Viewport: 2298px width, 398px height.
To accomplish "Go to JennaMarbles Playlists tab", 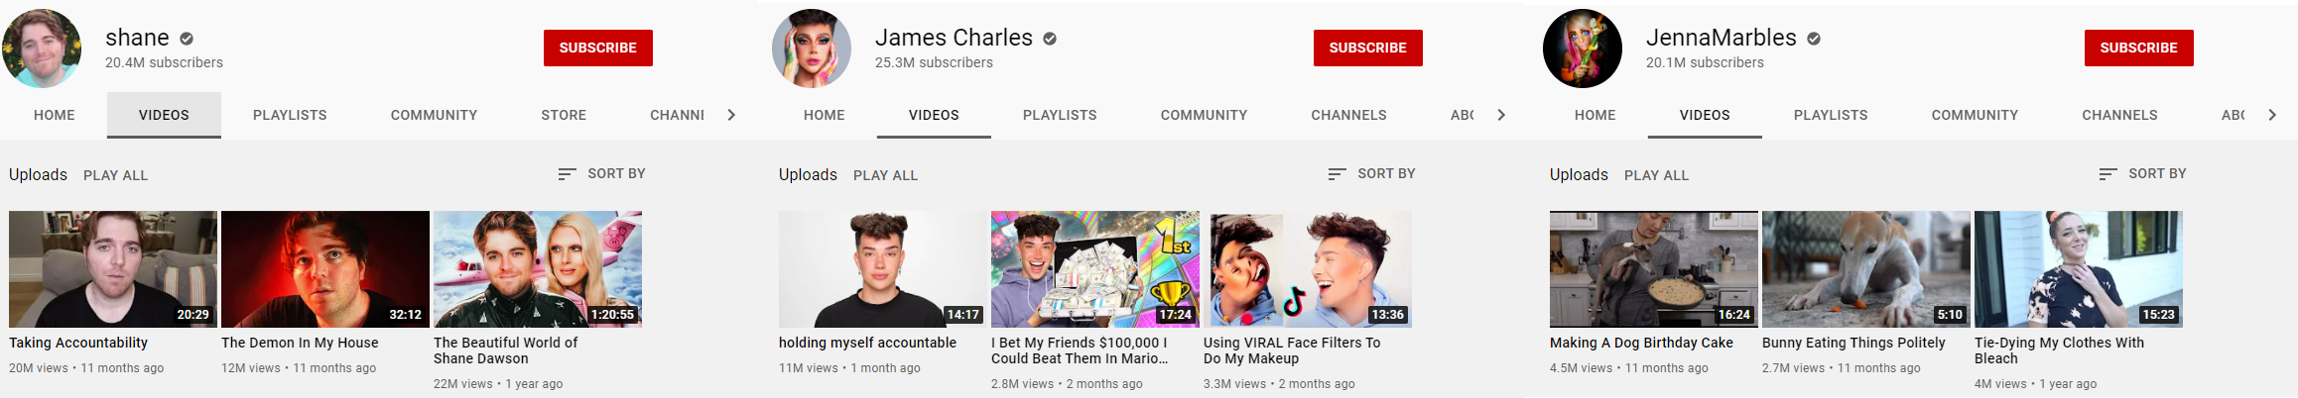I will (1831, 115).
